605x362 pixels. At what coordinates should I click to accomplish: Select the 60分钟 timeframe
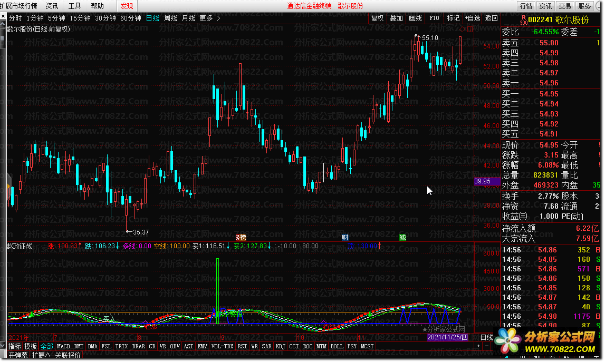tap(131, 18)
